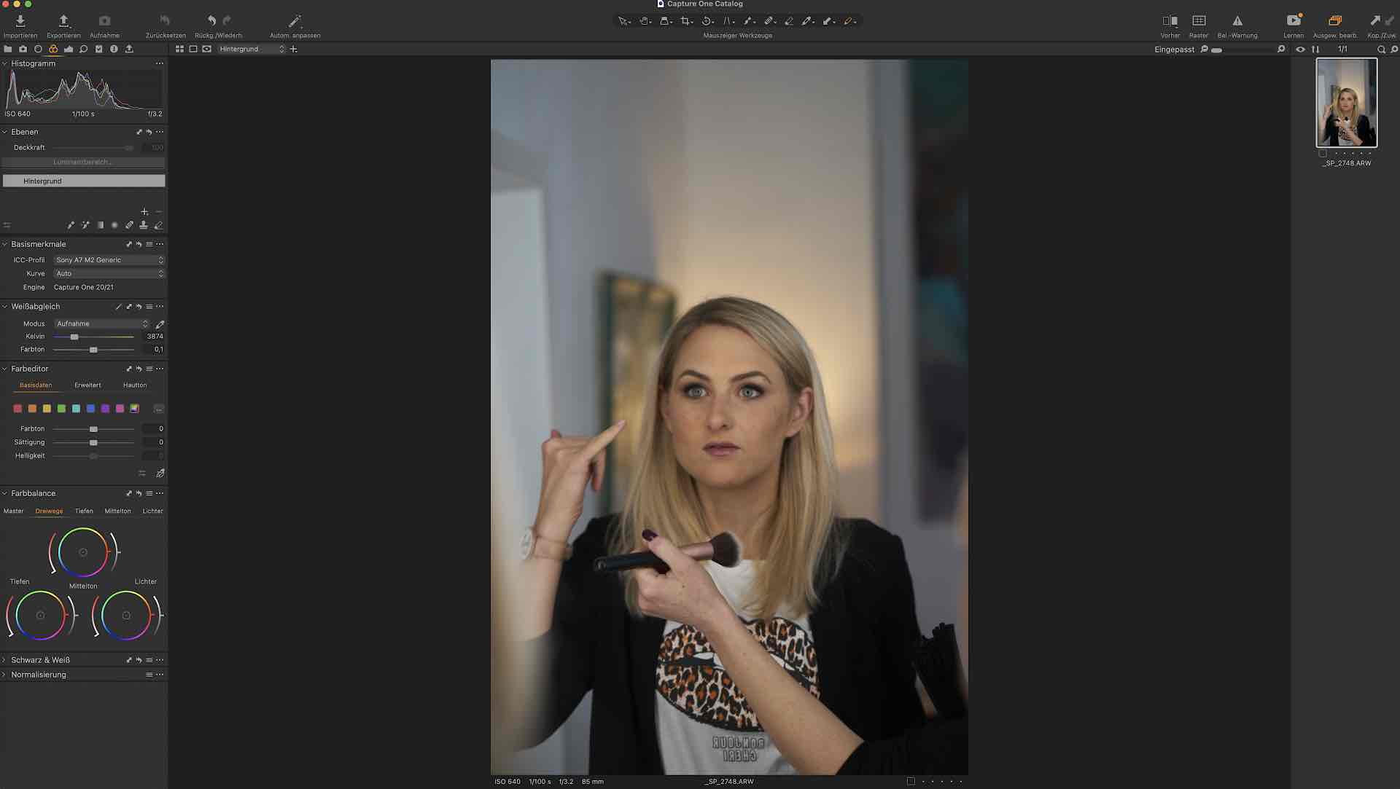The image size is (1400, 789).
Task: Toggle the Vorher before/after view
Action: [x=1170, y=21]
